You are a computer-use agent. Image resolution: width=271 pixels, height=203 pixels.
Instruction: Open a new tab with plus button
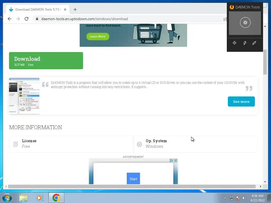pos(75,10)
